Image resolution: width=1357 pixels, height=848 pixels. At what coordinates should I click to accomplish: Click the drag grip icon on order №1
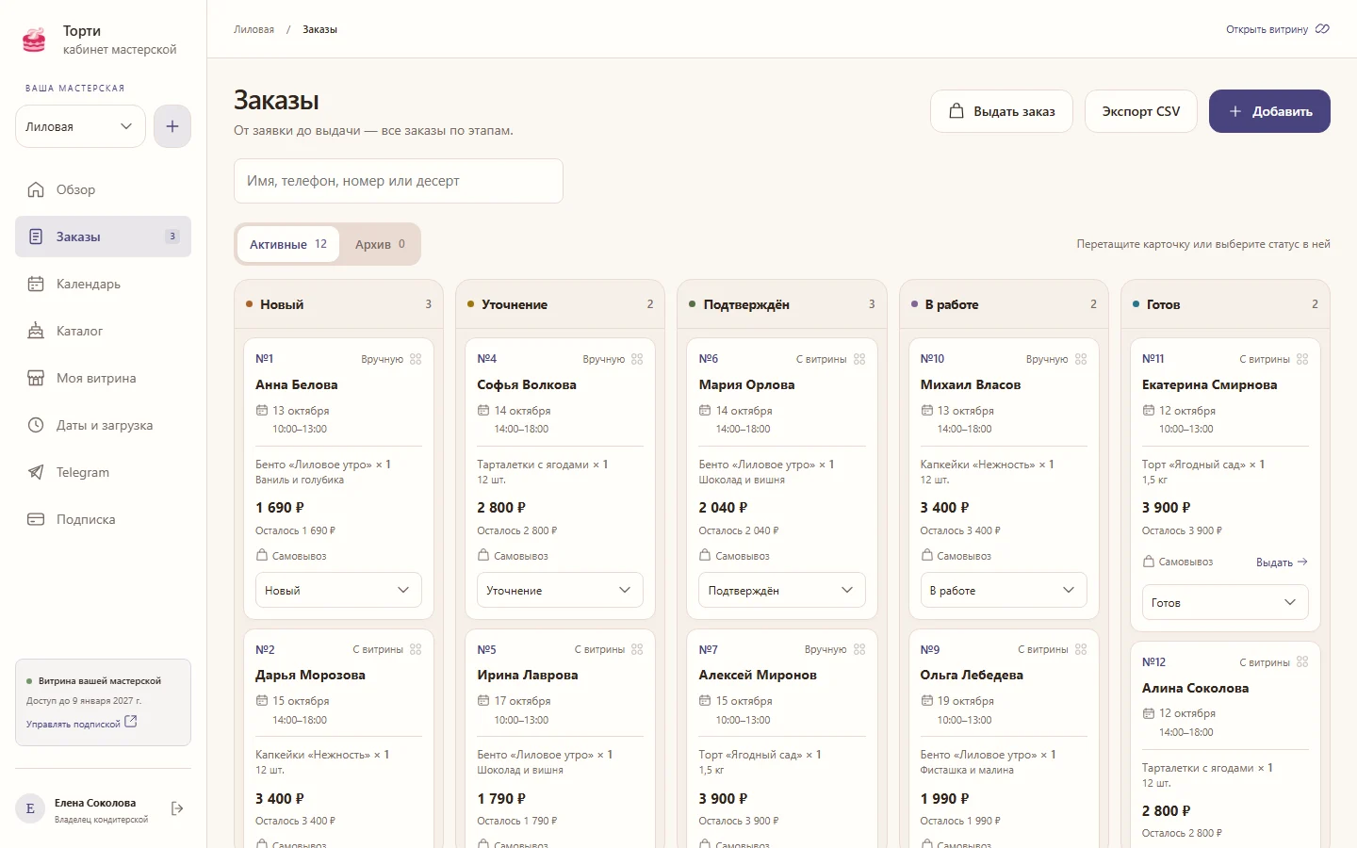pyautogui.click(x=416, y=359)
